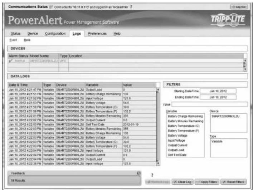Click the Apply Filters button
Screen dimensions: 253x190
[x=207, y=182]
